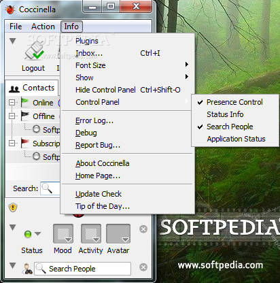Close the presence control panel
The height and width of the screenshot is (283, 280).
(143, 229)
